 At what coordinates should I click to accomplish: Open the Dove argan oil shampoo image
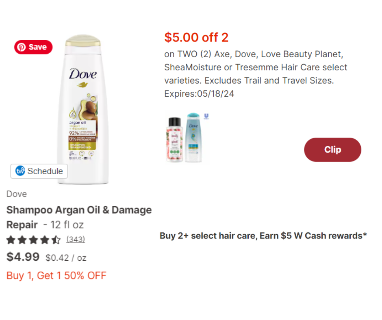click(x=83, y=110)
